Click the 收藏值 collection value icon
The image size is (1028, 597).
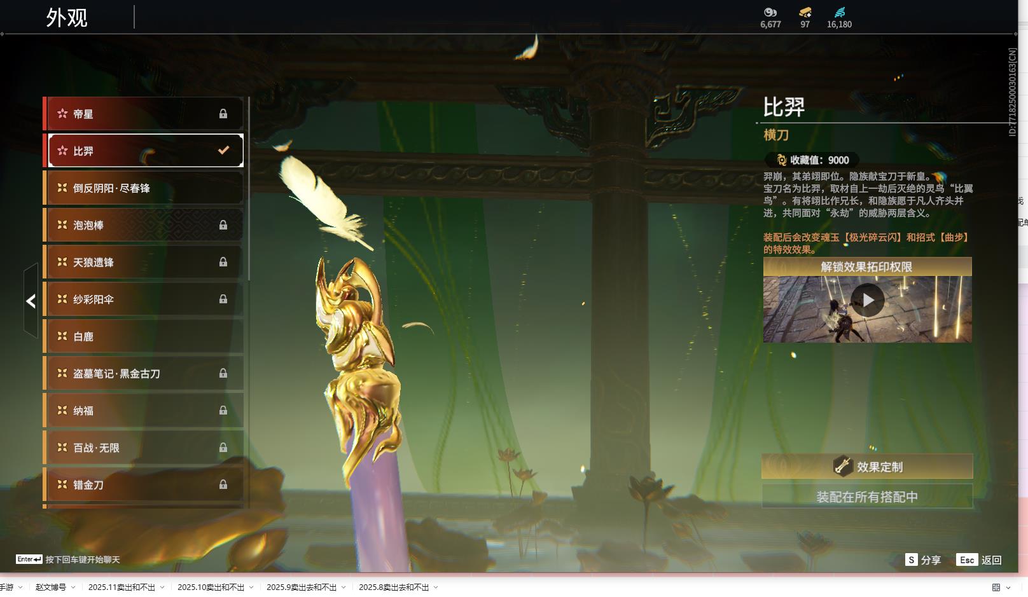point(782,160)
